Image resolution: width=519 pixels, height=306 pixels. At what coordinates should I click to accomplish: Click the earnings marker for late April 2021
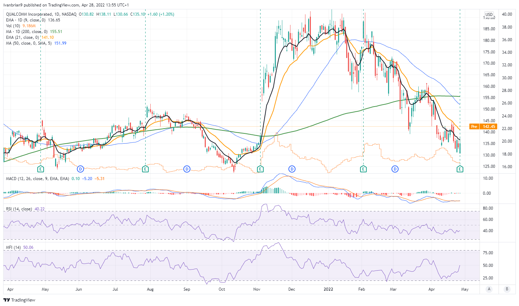tap(40, 169)
